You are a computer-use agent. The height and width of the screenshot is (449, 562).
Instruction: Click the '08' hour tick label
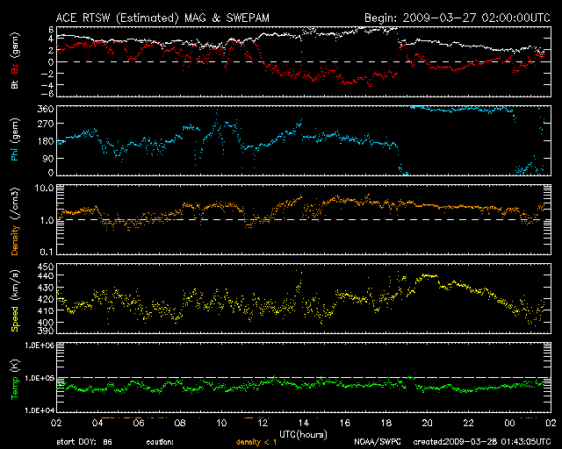[180, 424]
